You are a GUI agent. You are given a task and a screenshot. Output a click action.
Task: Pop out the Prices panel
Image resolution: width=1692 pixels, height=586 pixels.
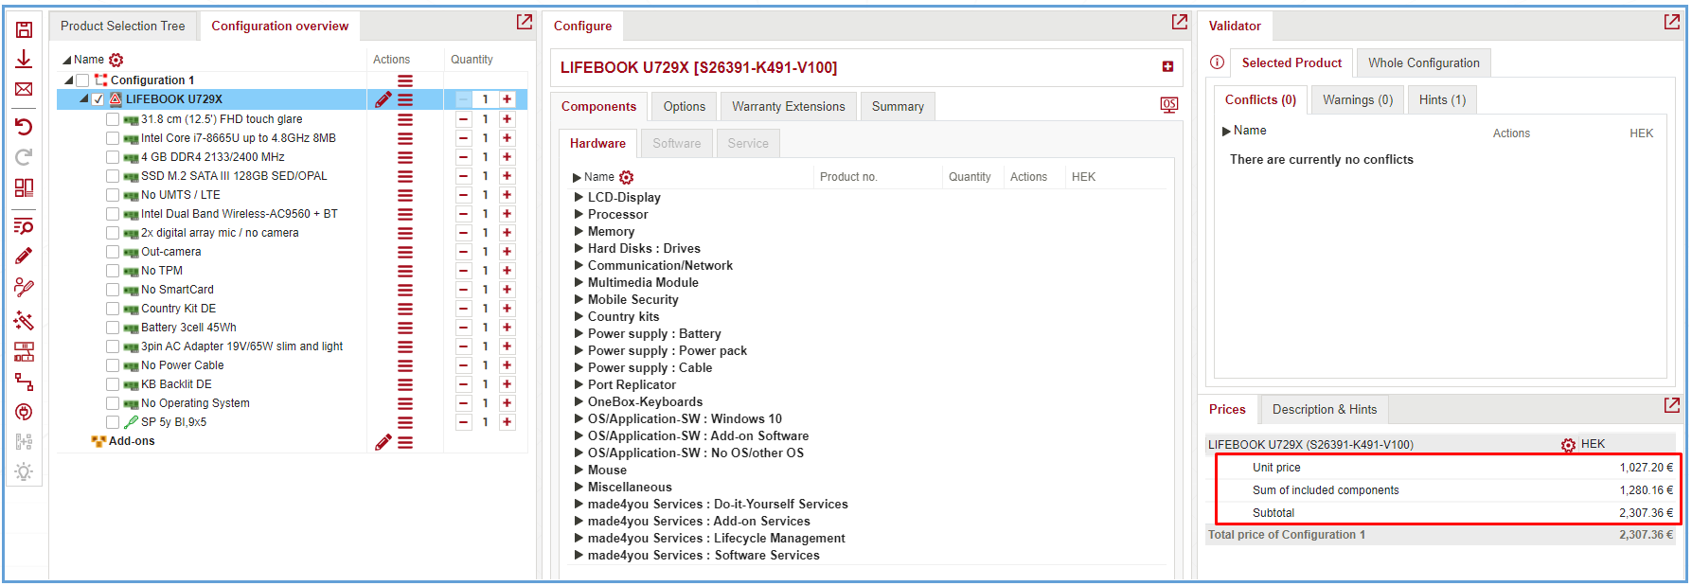1672,405
